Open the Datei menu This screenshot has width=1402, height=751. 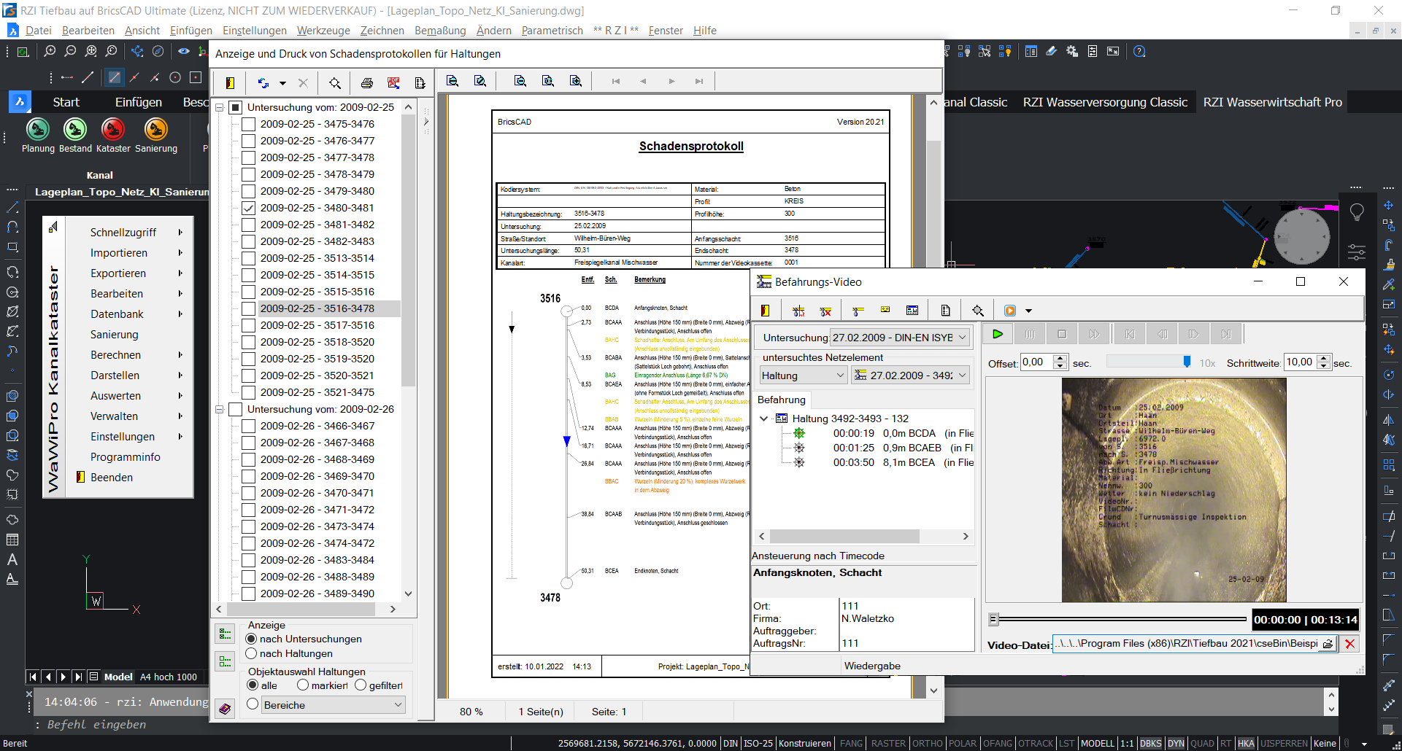pos(38,31)
